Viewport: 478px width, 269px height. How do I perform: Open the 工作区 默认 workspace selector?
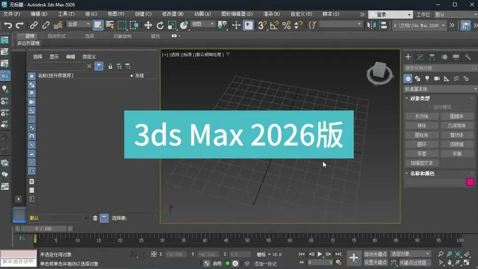pyautogui.click(x=456, y=15)
